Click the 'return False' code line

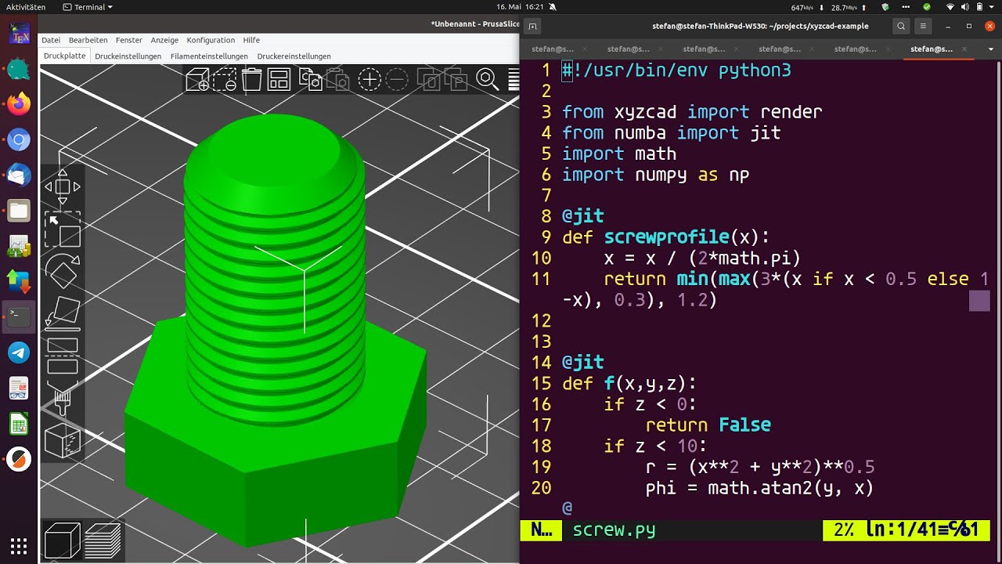pos(708,425)
